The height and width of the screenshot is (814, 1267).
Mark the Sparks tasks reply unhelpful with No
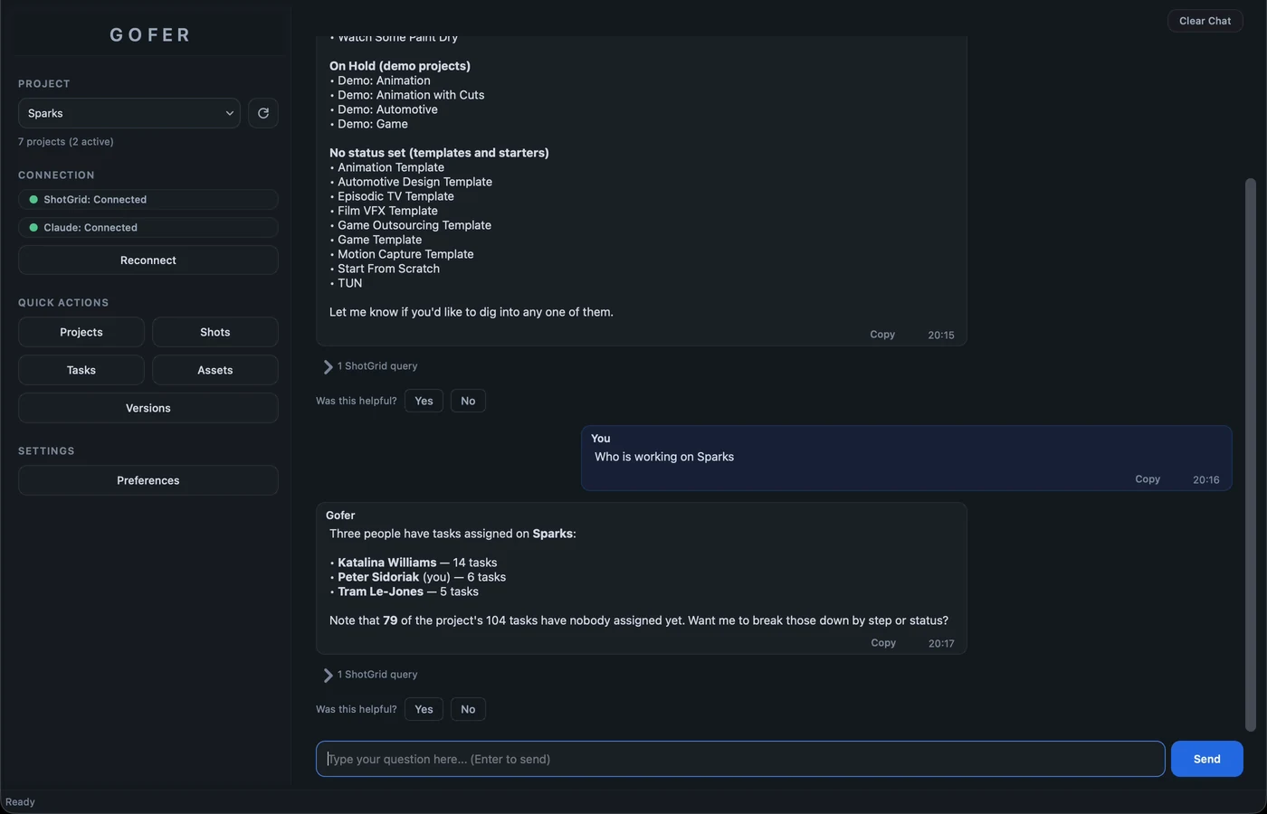(468, 709)
